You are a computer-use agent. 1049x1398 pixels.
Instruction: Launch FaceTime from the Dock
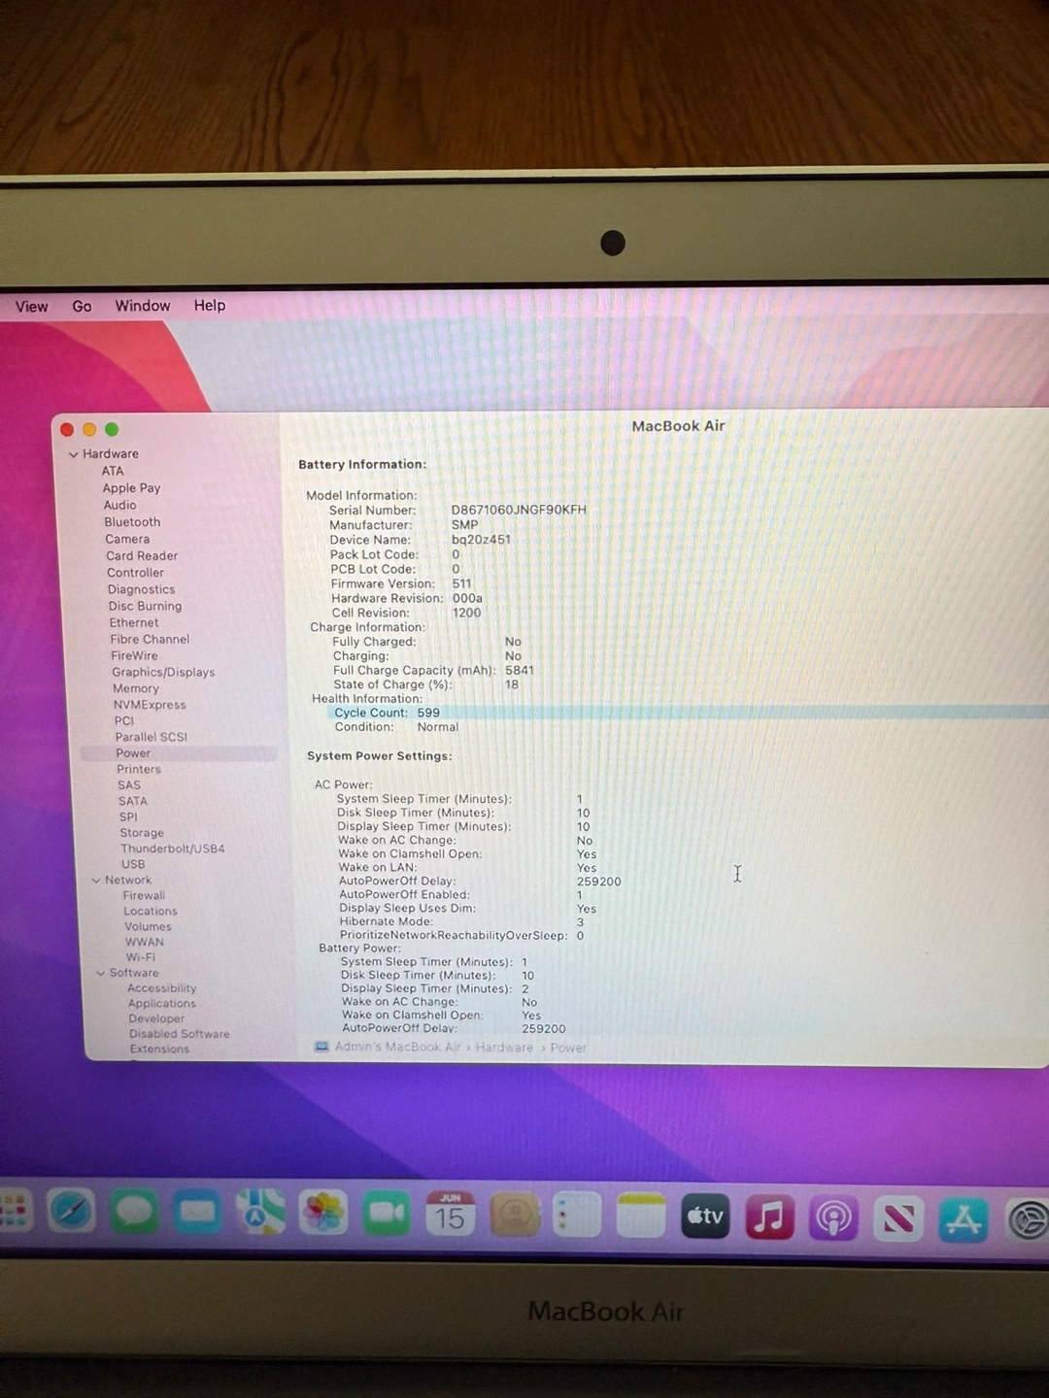tap(387, 1214)
